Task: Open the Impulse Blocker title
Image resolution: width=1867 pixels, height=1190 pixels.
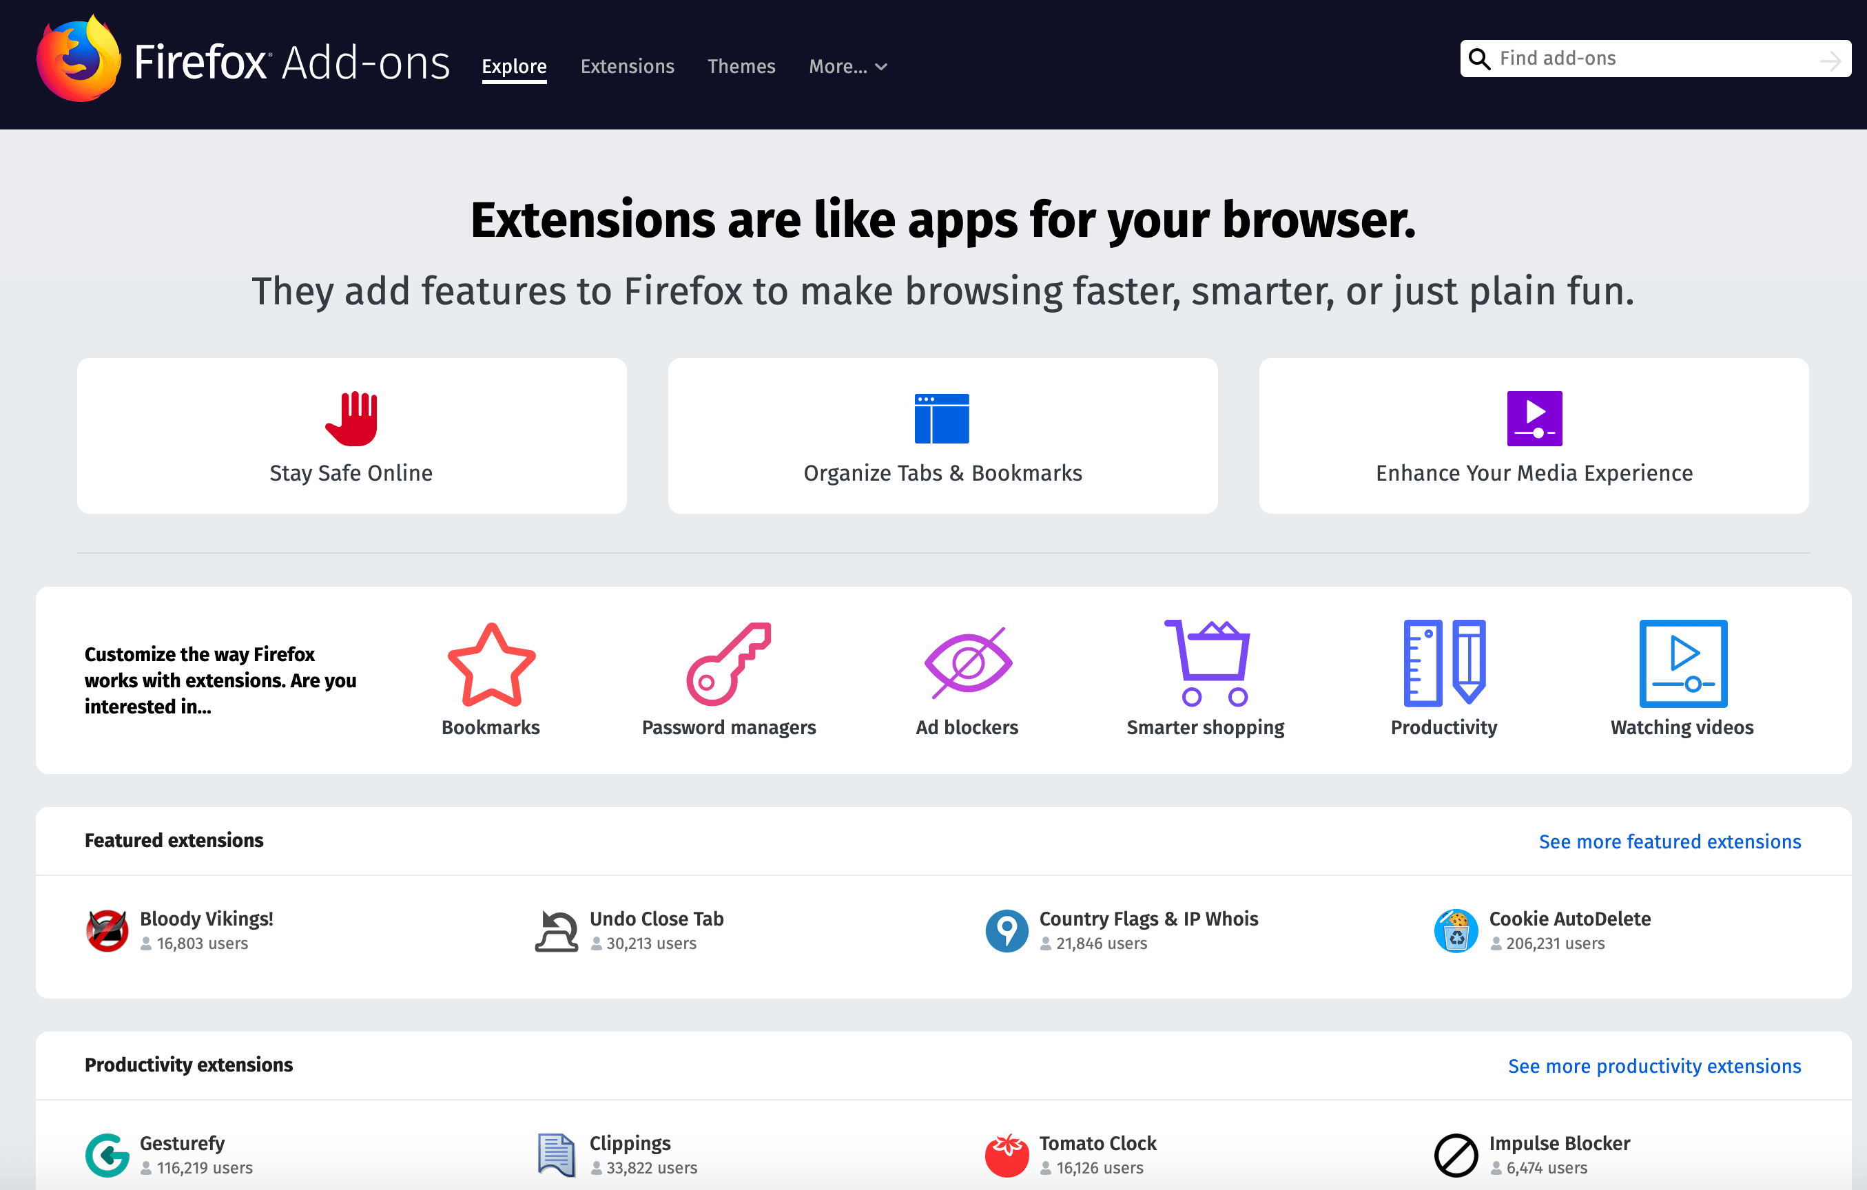Action: pyautogui.click(x=1559, y=1143)
